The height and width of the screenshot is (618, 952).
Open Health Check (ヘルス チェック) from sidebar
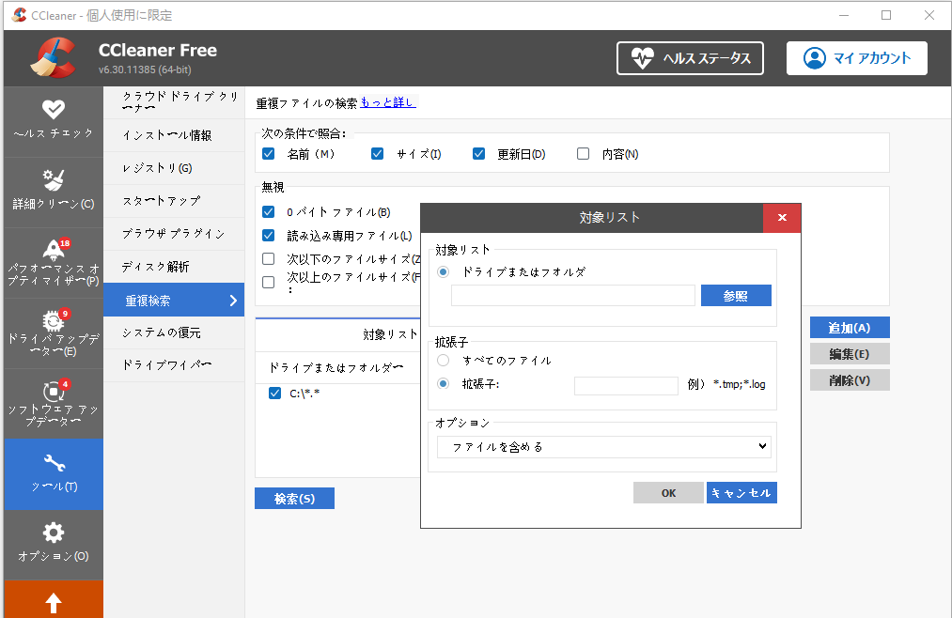(54, 121)
